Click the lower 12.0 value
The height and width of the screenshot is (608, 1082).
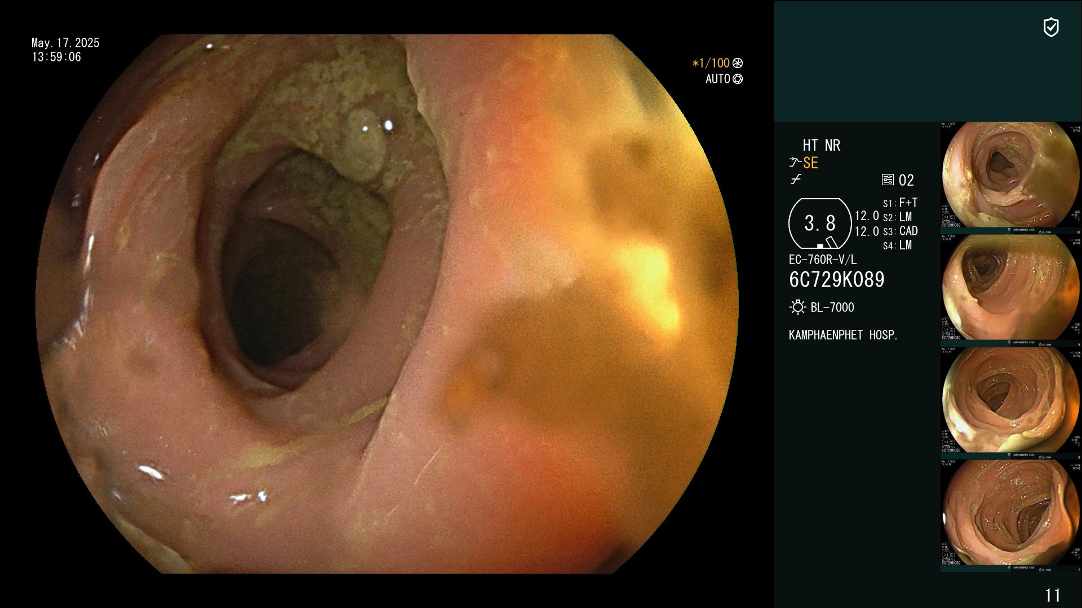[x=867, y=231]
